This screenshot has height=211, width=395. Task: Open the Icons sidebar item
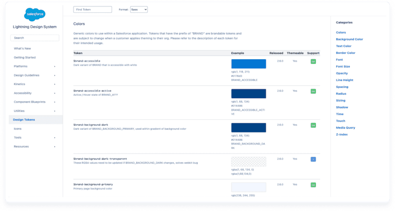(x=18, y=129)
